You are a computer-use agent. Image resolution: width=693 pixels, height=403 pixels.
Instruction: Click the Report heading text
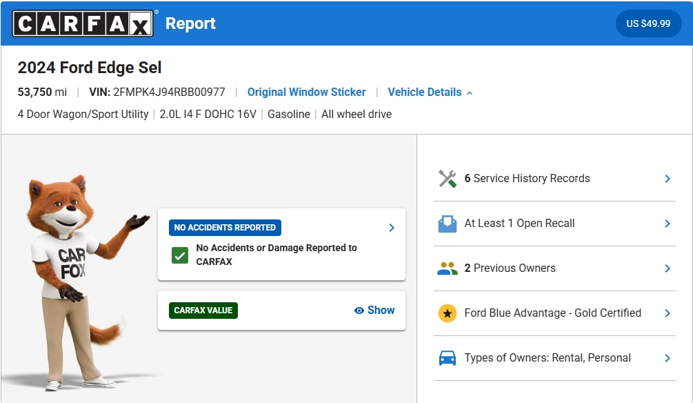point(190,23)
